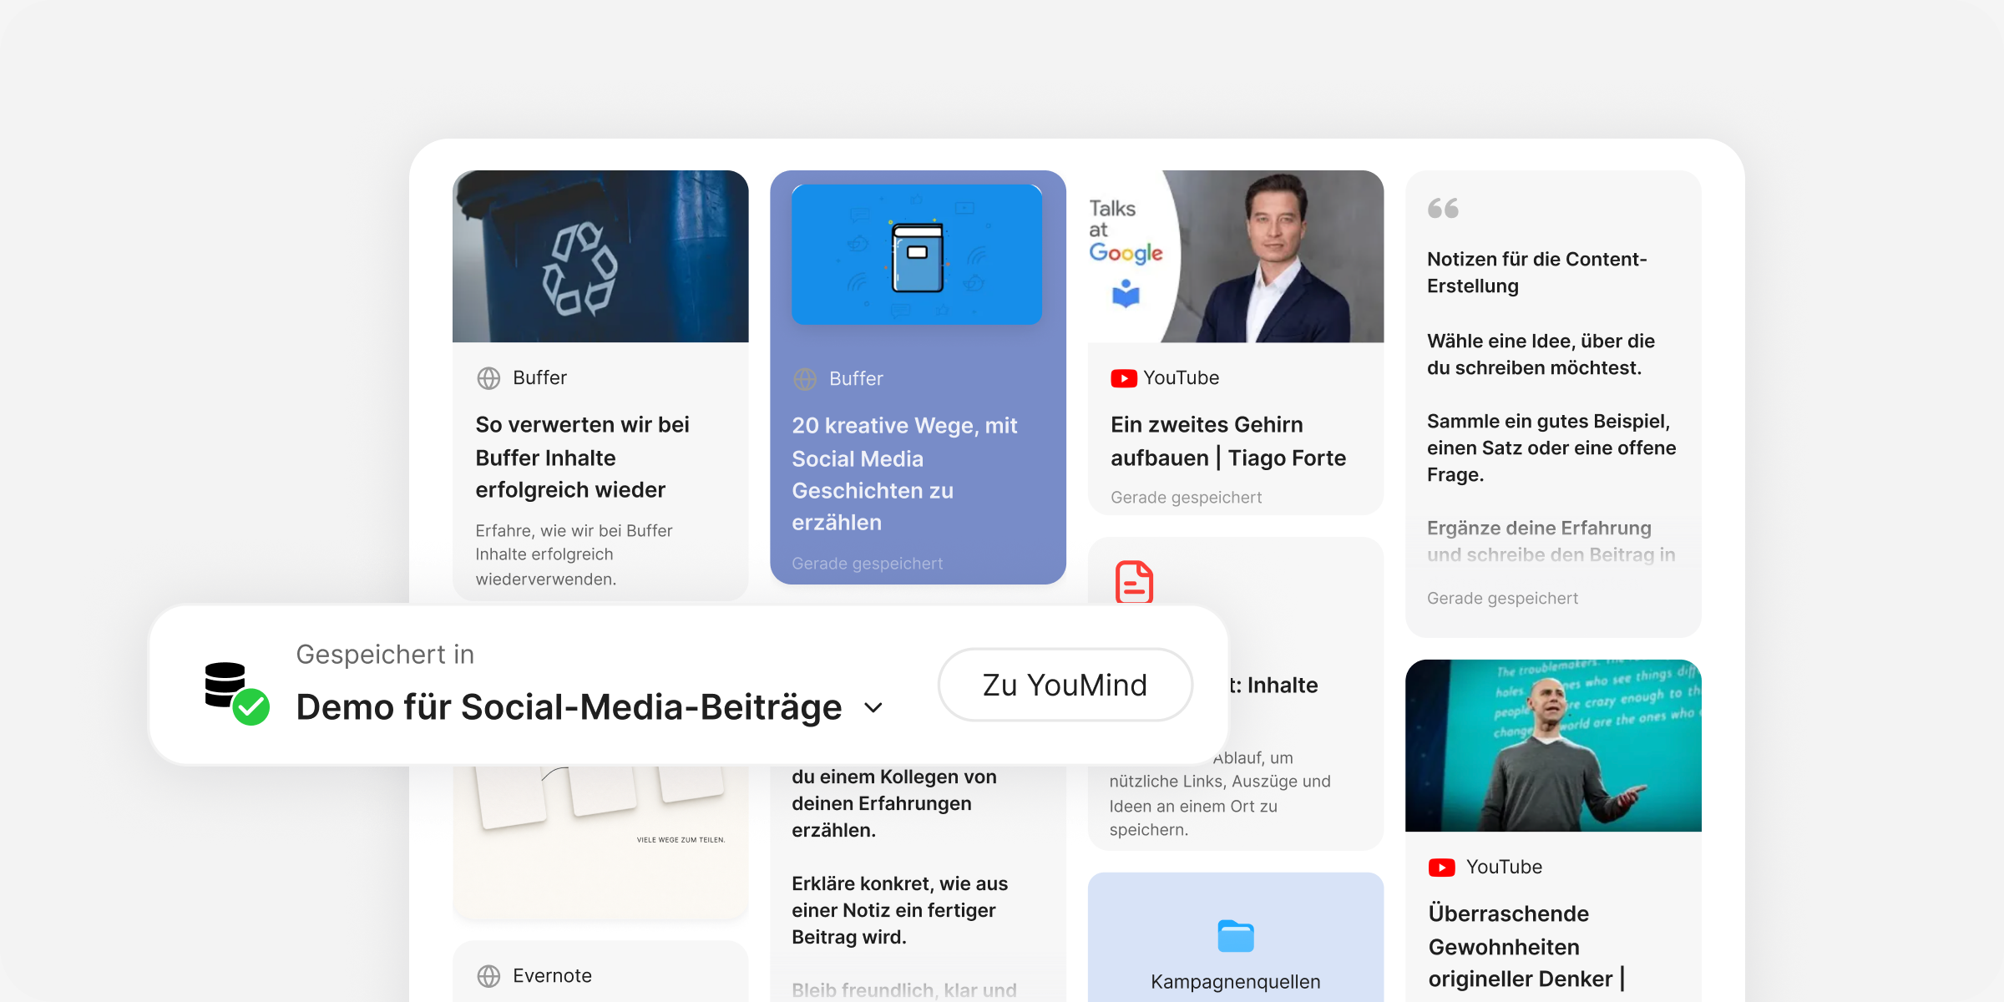Open Talks at Google video thumbnail
The height and width of the screenshot is (1002, 2004).
point(1236,256)
